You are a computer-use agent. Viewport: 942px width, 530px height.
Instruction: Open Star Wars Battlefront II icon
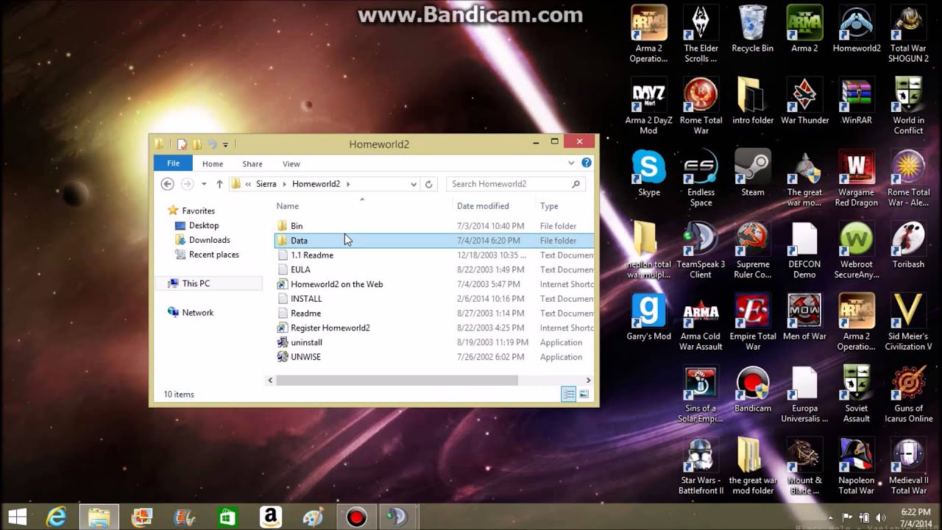[x=701, y=467]
